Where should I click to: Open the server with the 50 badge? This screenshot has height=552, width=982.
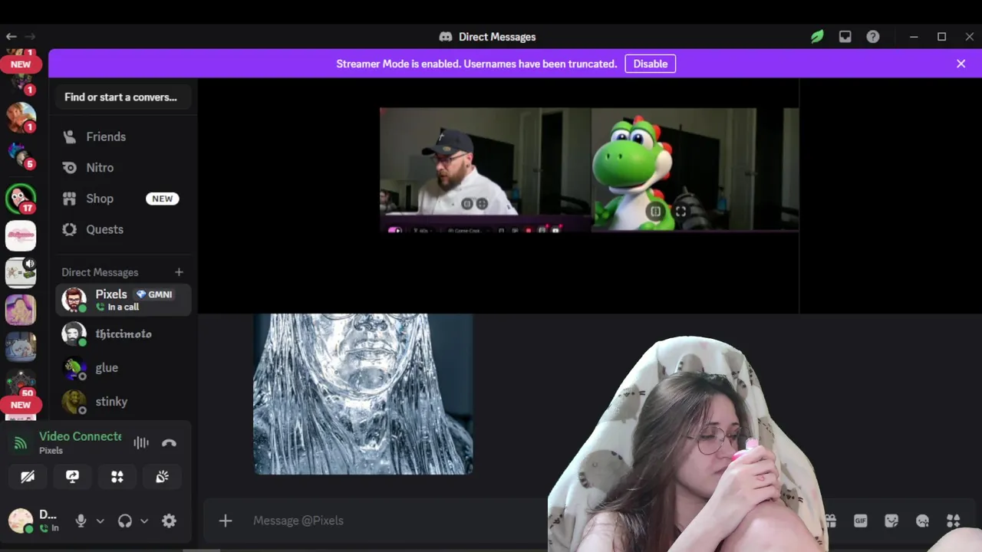(x=21, y=383)
